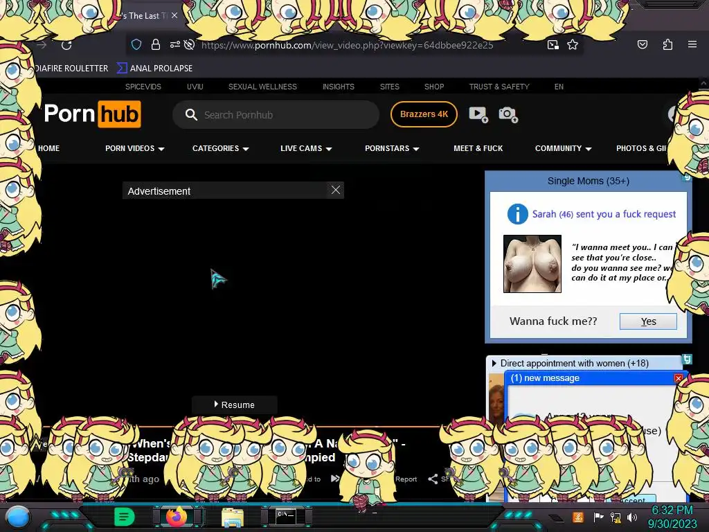This screenshot has height=532, width=709.
Task: Expand the PORNSTARS dropdown menu
Action: (x=392, y=148)
